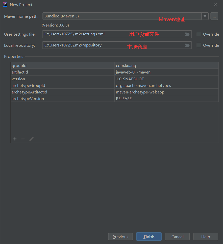Select the maven-archetype-webapp value cell

166,92
